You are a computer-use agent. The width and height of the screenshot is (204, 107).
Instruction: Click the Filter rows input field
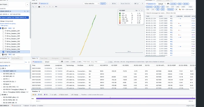[x=93, y=62]
